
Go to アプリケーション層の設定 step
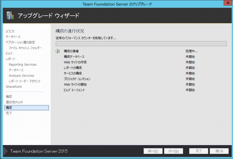tap(20, 42)
